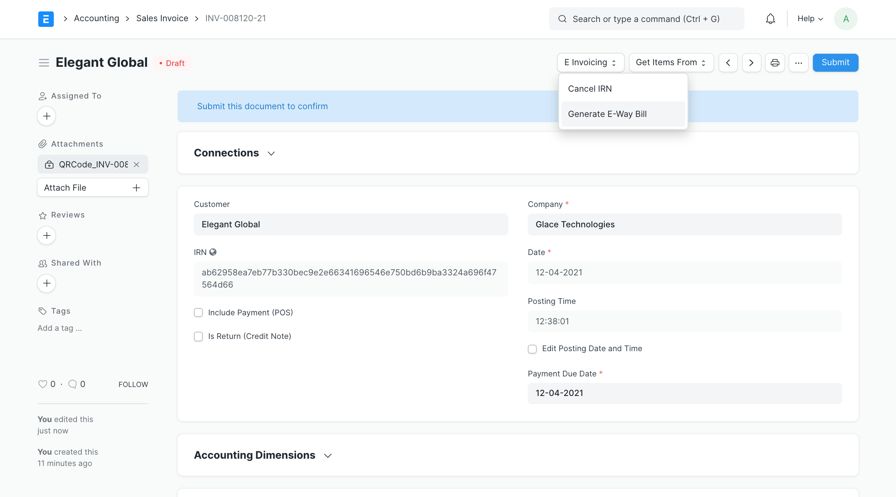Click the Payment Due Date field
Image resolution: width=896 pixels, height=497 pixels.
click(x=685, y=393)
